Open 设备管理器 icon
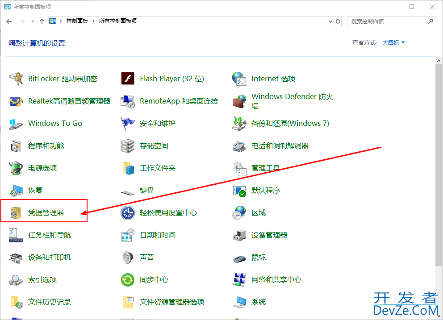 [239, 235]
